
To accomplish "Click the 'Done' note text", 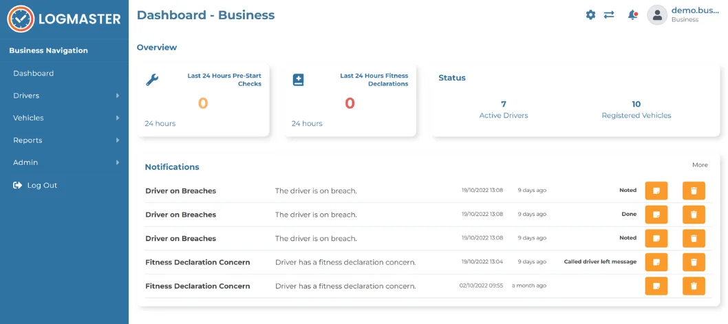I will point(629,215).
